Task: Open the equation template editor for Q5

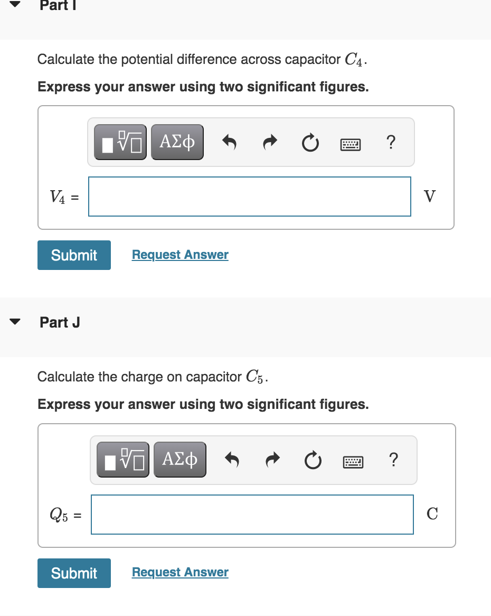Action: 122,459
